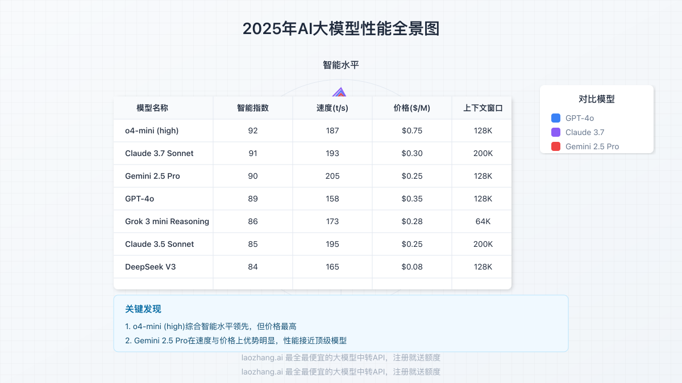Click the speed value 173 cell
The image size is (682, 383).
pos(332,221)
